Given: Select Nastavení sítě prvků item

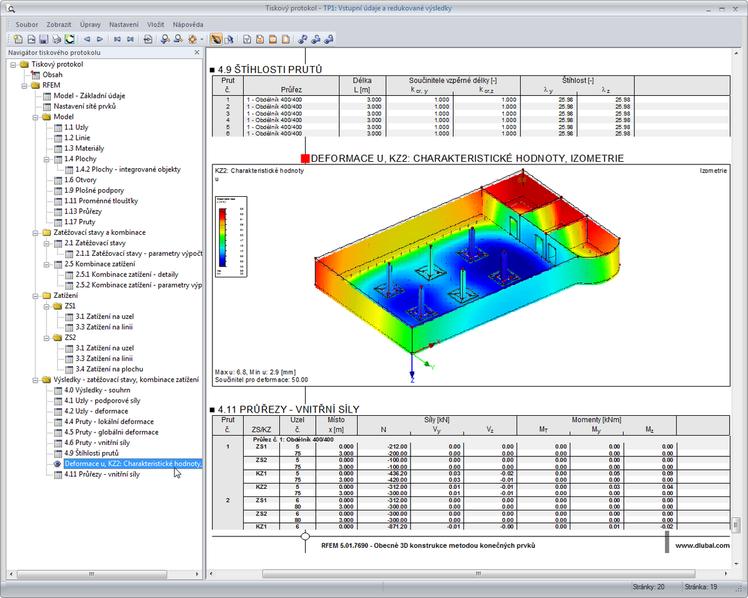Looking at the screenshot, I should [84, 106].
